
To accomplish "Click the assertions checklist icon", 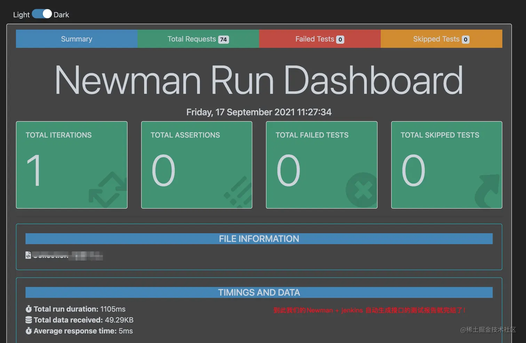I will pos(238,192).
